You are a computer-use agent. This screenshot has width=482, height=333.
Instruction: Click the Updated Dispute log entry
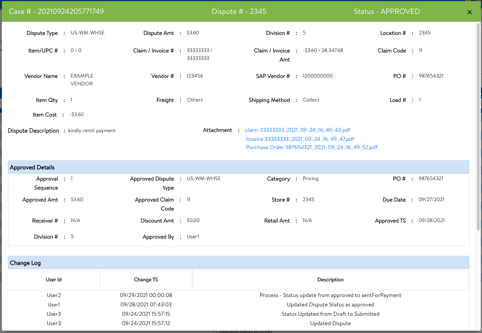tap(330, 323)
